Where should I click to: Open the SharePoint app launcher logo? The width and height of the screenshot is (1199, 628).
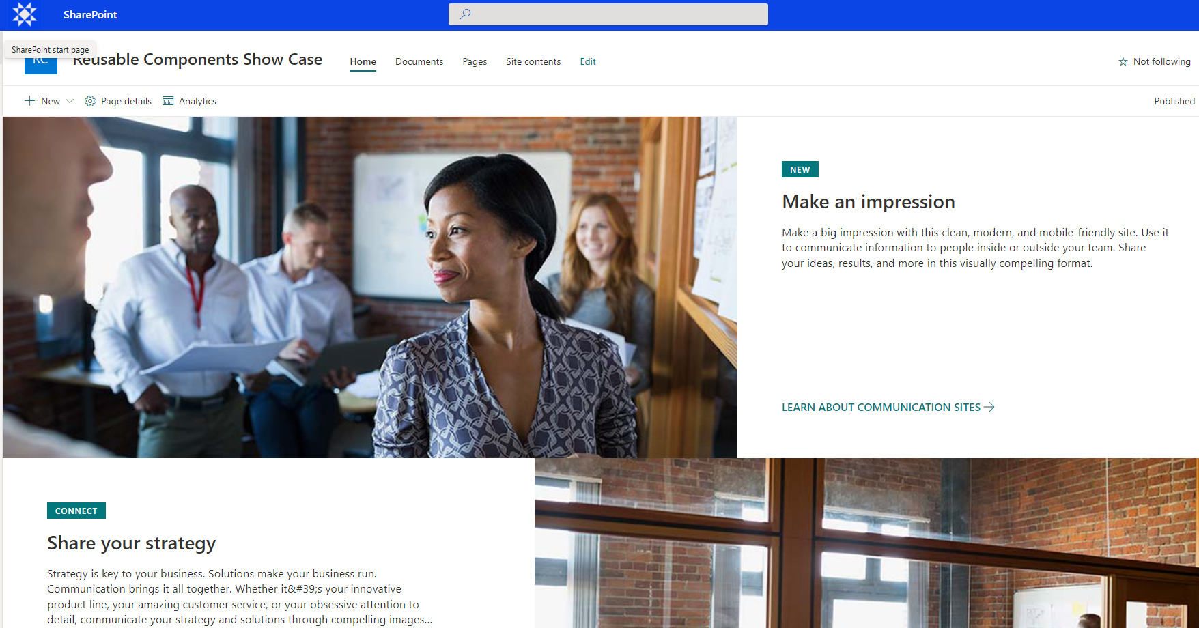tap(25, 14)
